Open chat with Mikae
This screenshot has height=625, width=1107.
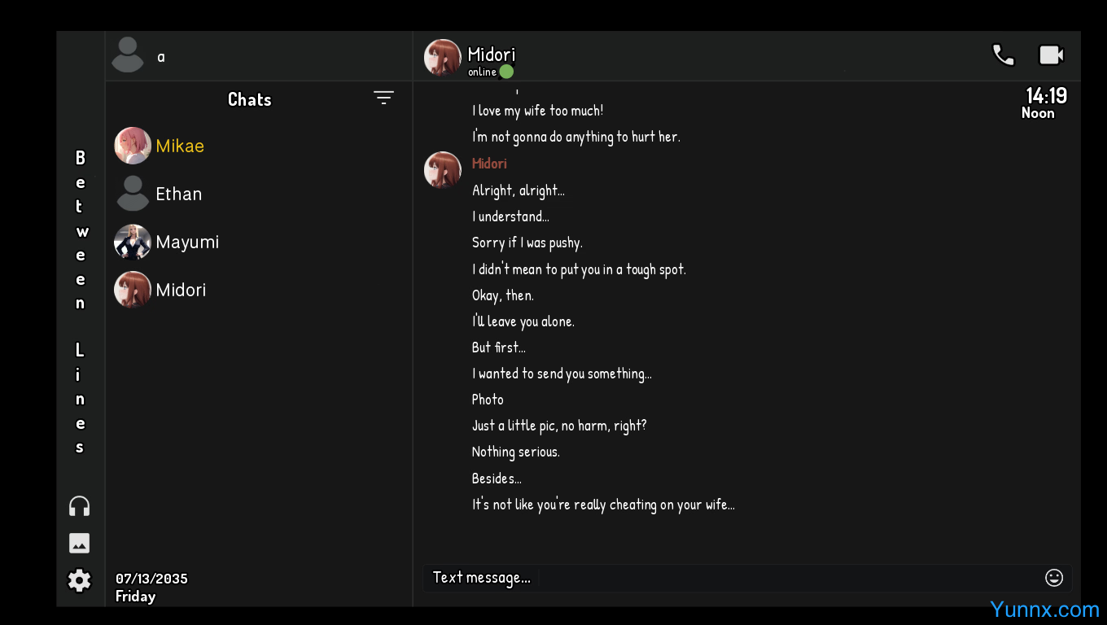(x=180, y=146)
